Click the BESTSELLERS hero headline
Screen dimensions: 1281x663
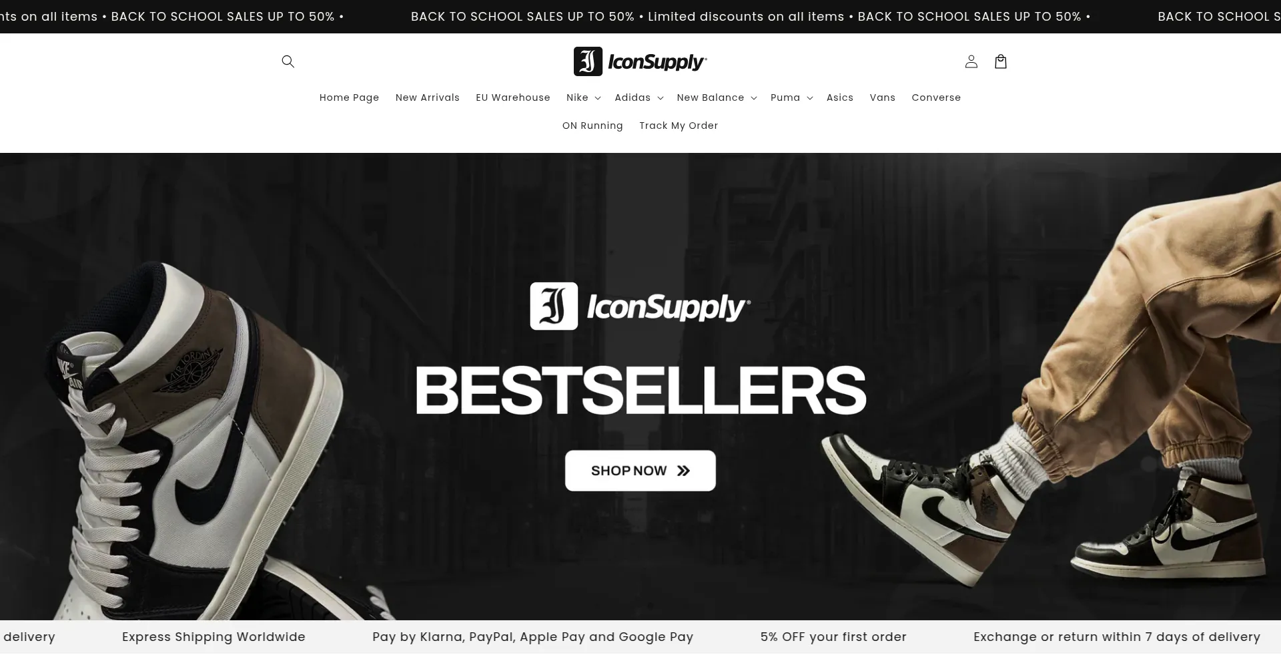point(640,390)
